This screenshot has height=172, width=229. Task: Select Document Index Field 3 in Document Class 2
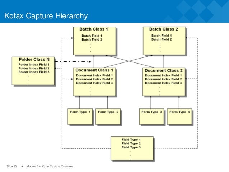pyautogui.click(x=163, y=83)
